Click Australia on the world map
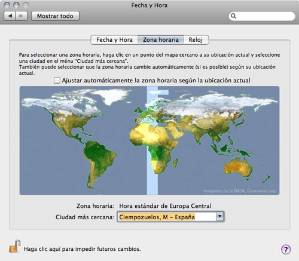The width and height of the screenshot is (299, 261). click(238, 169)
